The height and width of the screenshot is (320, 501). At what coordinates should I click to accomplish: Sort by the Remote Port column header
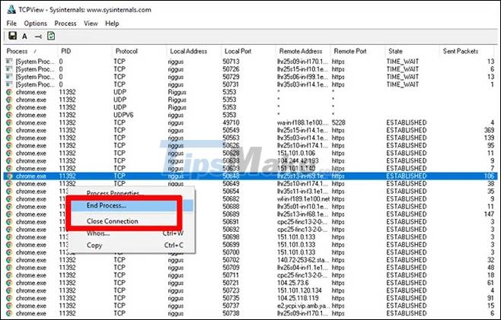point(357,51)
